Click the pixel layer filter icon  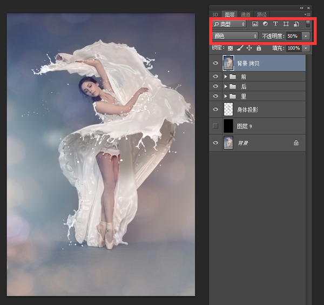click(x=255, y=24)
